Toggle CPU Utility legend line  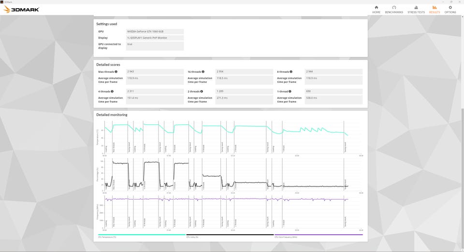click(x=230, y=235)
